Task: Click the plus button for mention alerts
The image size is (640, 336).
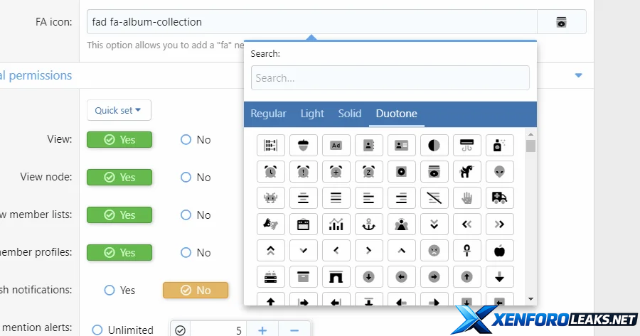Action: [262, 329]
